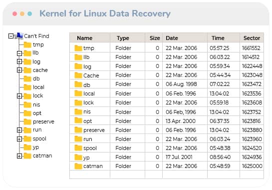Click the computer icon beside Can't Find

tap(19, 36)
